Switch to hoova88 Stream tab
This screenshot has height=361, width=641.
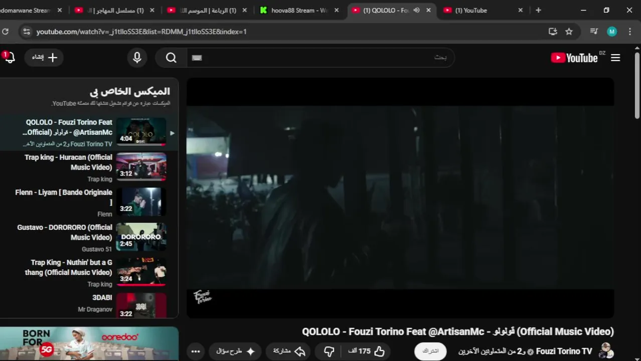pos(300,10)
